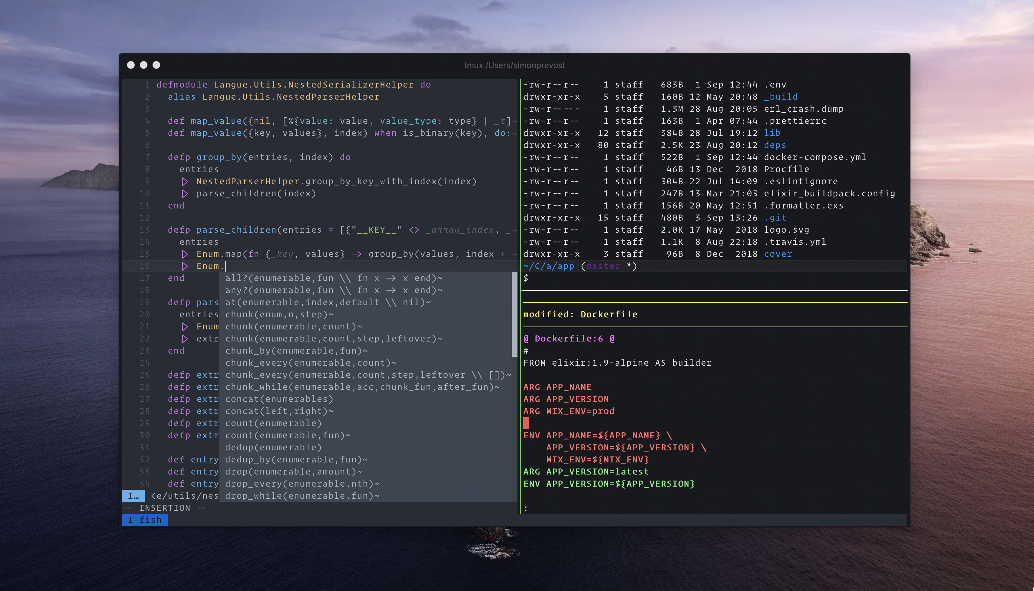Click arrow ligature on line 15

[357, 254]
